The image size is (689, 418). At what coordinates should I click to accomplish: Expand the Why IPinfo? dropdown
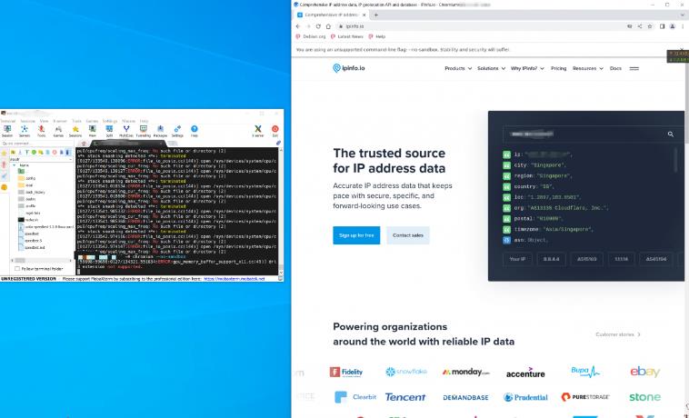[x=527, y=68]
